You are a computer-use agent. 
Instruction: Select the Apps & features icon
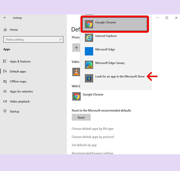tap(5, 61)
